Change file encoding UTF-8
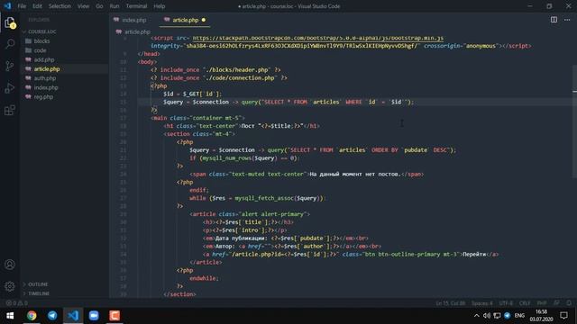The height and width of the screenshot is (324, 577). tap(506, 303)
